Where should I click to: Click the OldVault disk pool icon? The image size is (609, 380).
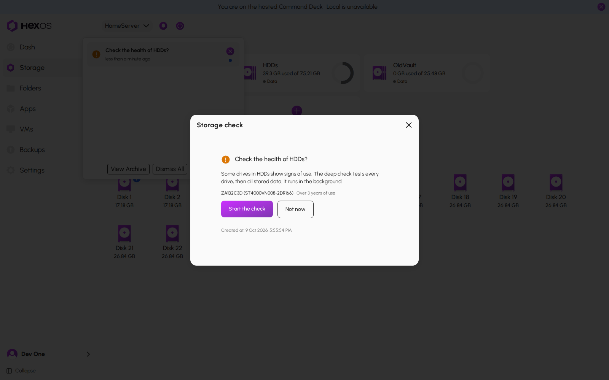[379, 73]
